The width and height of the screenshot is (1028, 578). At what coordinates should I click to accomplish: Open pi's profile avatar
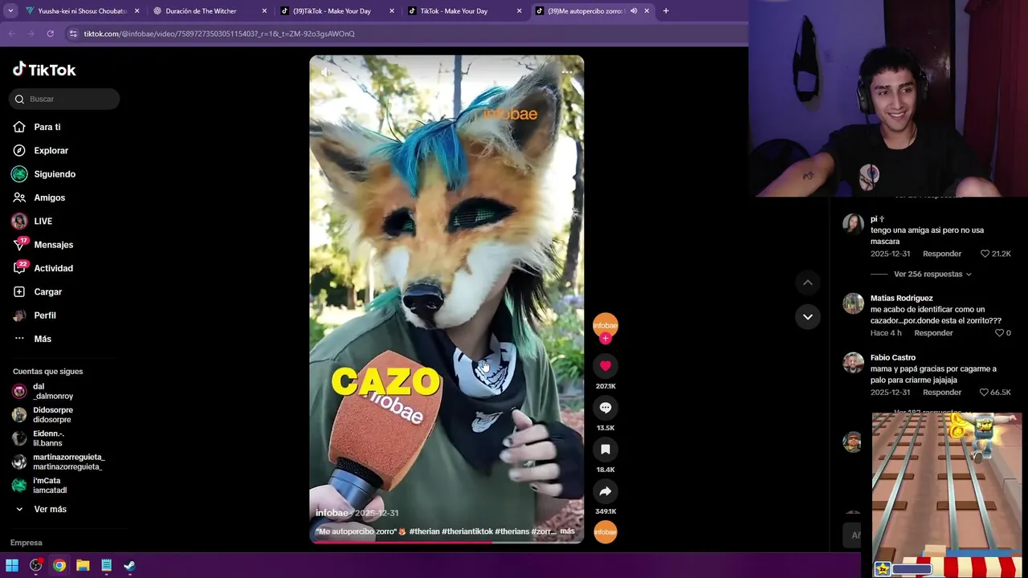(853, 224)
